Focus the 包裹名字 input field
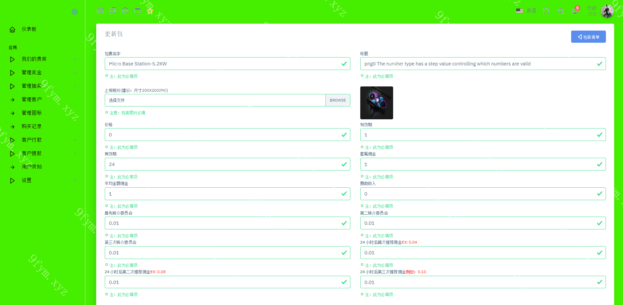The image size is (623, 305). pyautogui.click(x=228, y=64)
